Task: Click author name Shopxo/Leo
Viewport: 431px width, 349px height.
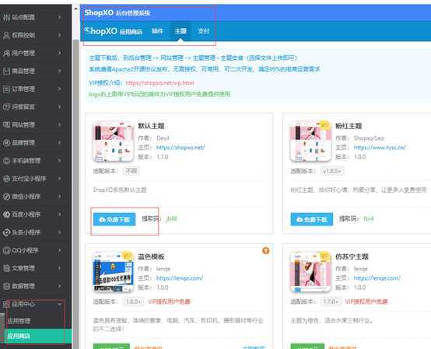Action: pyautogui.click(x=369, y=138)
